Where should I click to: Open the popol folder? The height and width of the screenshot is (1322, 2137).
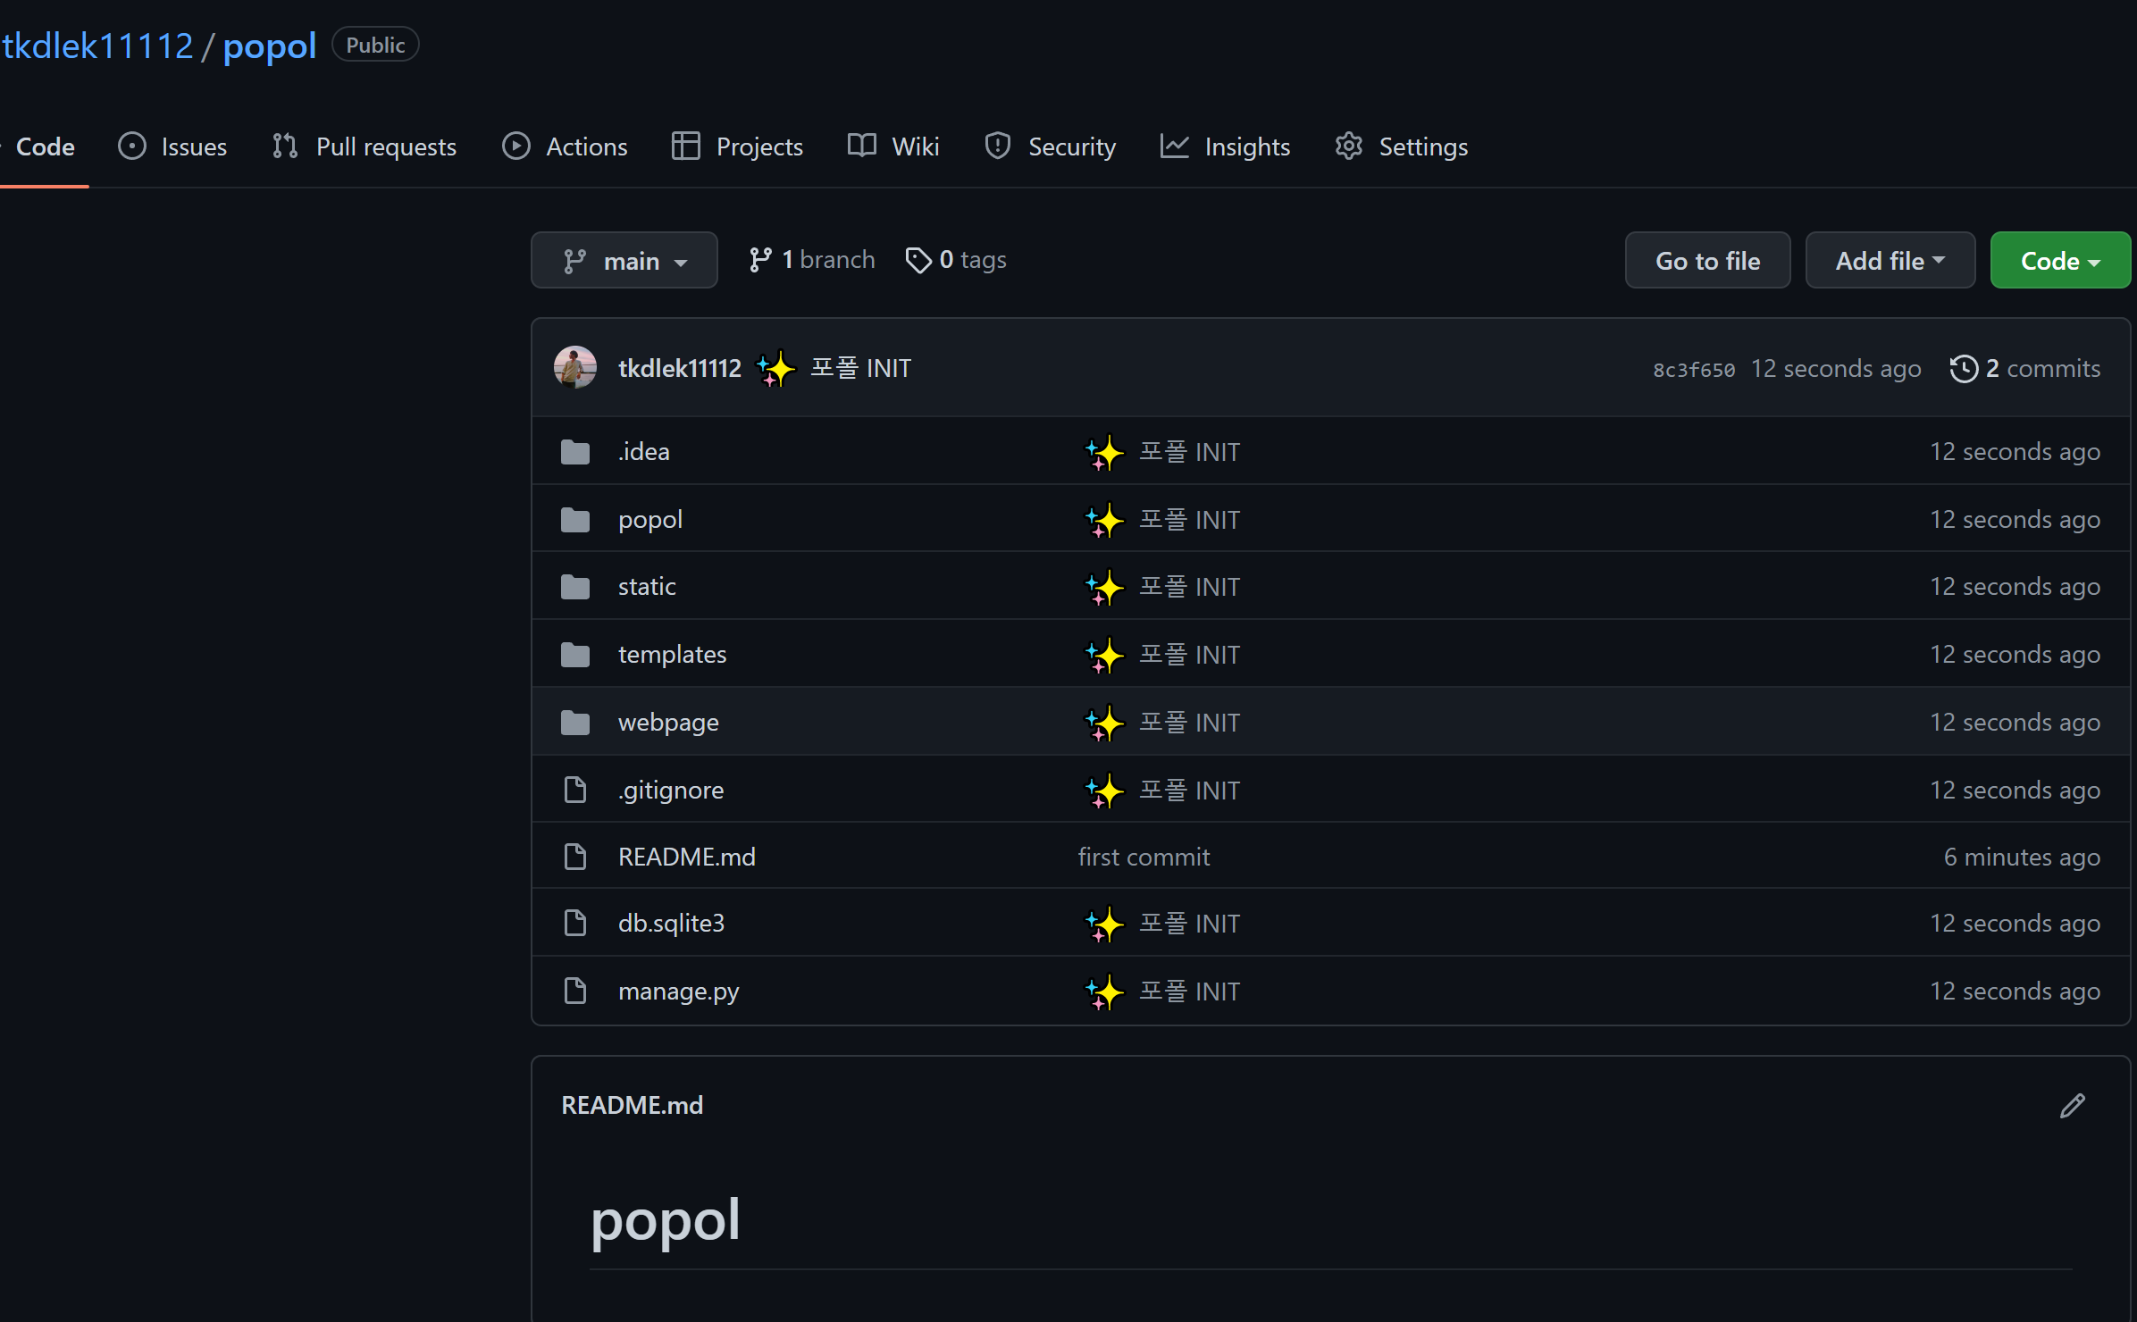tap(649, 520)
